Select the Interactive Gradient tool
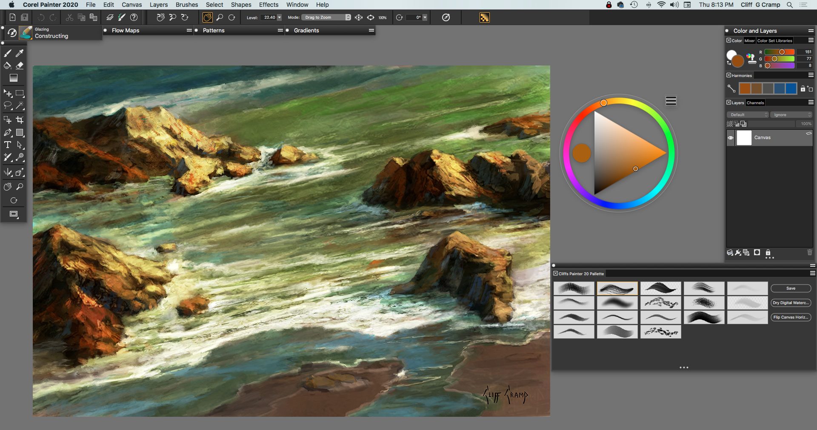Image resolution: width=817 pixels, height=430 pixels. click(x=14, y=78)
